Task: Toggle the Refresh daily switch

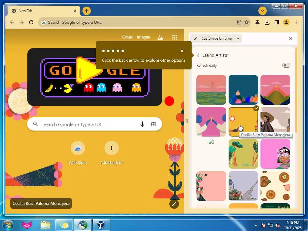Action: pos(286,65)
